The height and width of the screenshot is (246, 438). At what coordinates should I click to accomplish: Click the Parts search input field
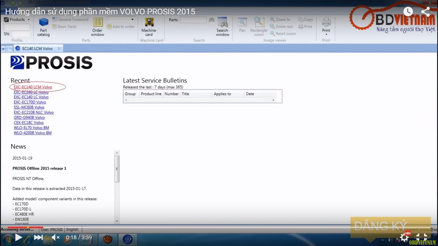pyautogui.click(x=193, y=20)
